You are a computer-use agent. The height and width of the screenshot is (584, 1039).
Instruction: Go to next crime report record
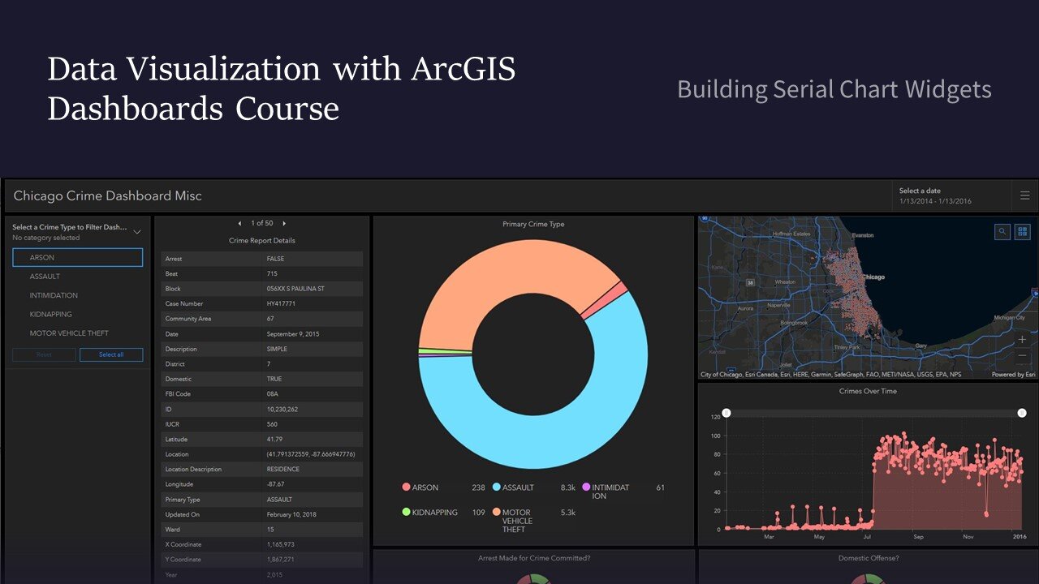click(284, 223)
